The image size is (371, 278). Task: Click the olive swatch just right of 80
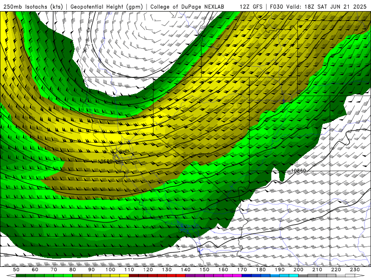(x=77, y=276)
